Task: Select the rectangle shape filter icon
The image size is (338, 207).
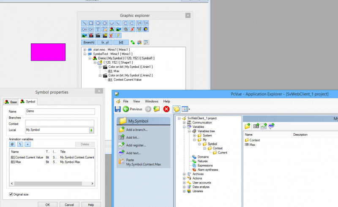Action: 91,23
